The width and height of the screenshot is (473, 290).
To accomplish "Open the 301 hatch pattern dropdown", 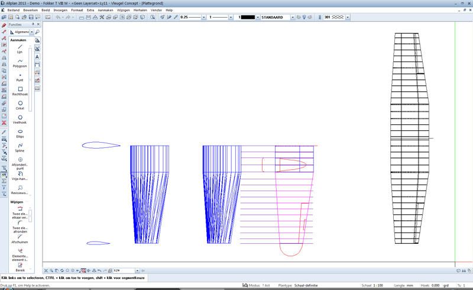I will (x=348, y=17).
